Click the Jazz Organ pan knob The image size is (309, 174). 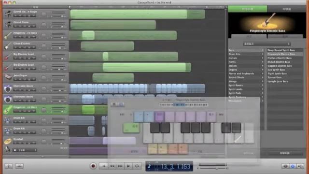[x=44, y=78]
